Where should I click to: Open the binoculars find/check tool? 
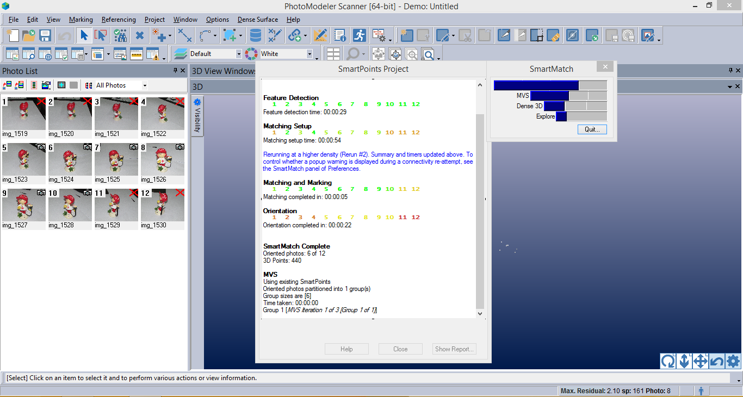[x=120, y=36]
